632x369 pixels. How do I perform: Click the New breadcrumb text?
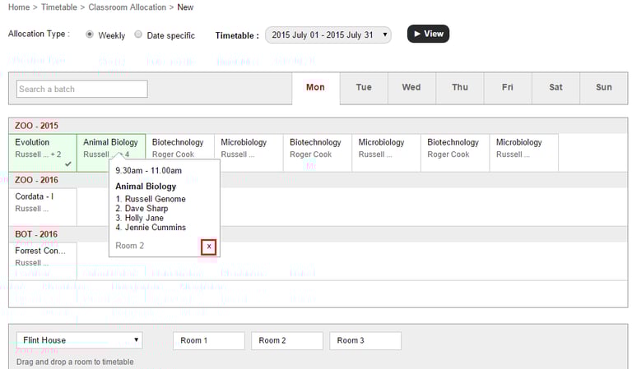coord(185,7)
